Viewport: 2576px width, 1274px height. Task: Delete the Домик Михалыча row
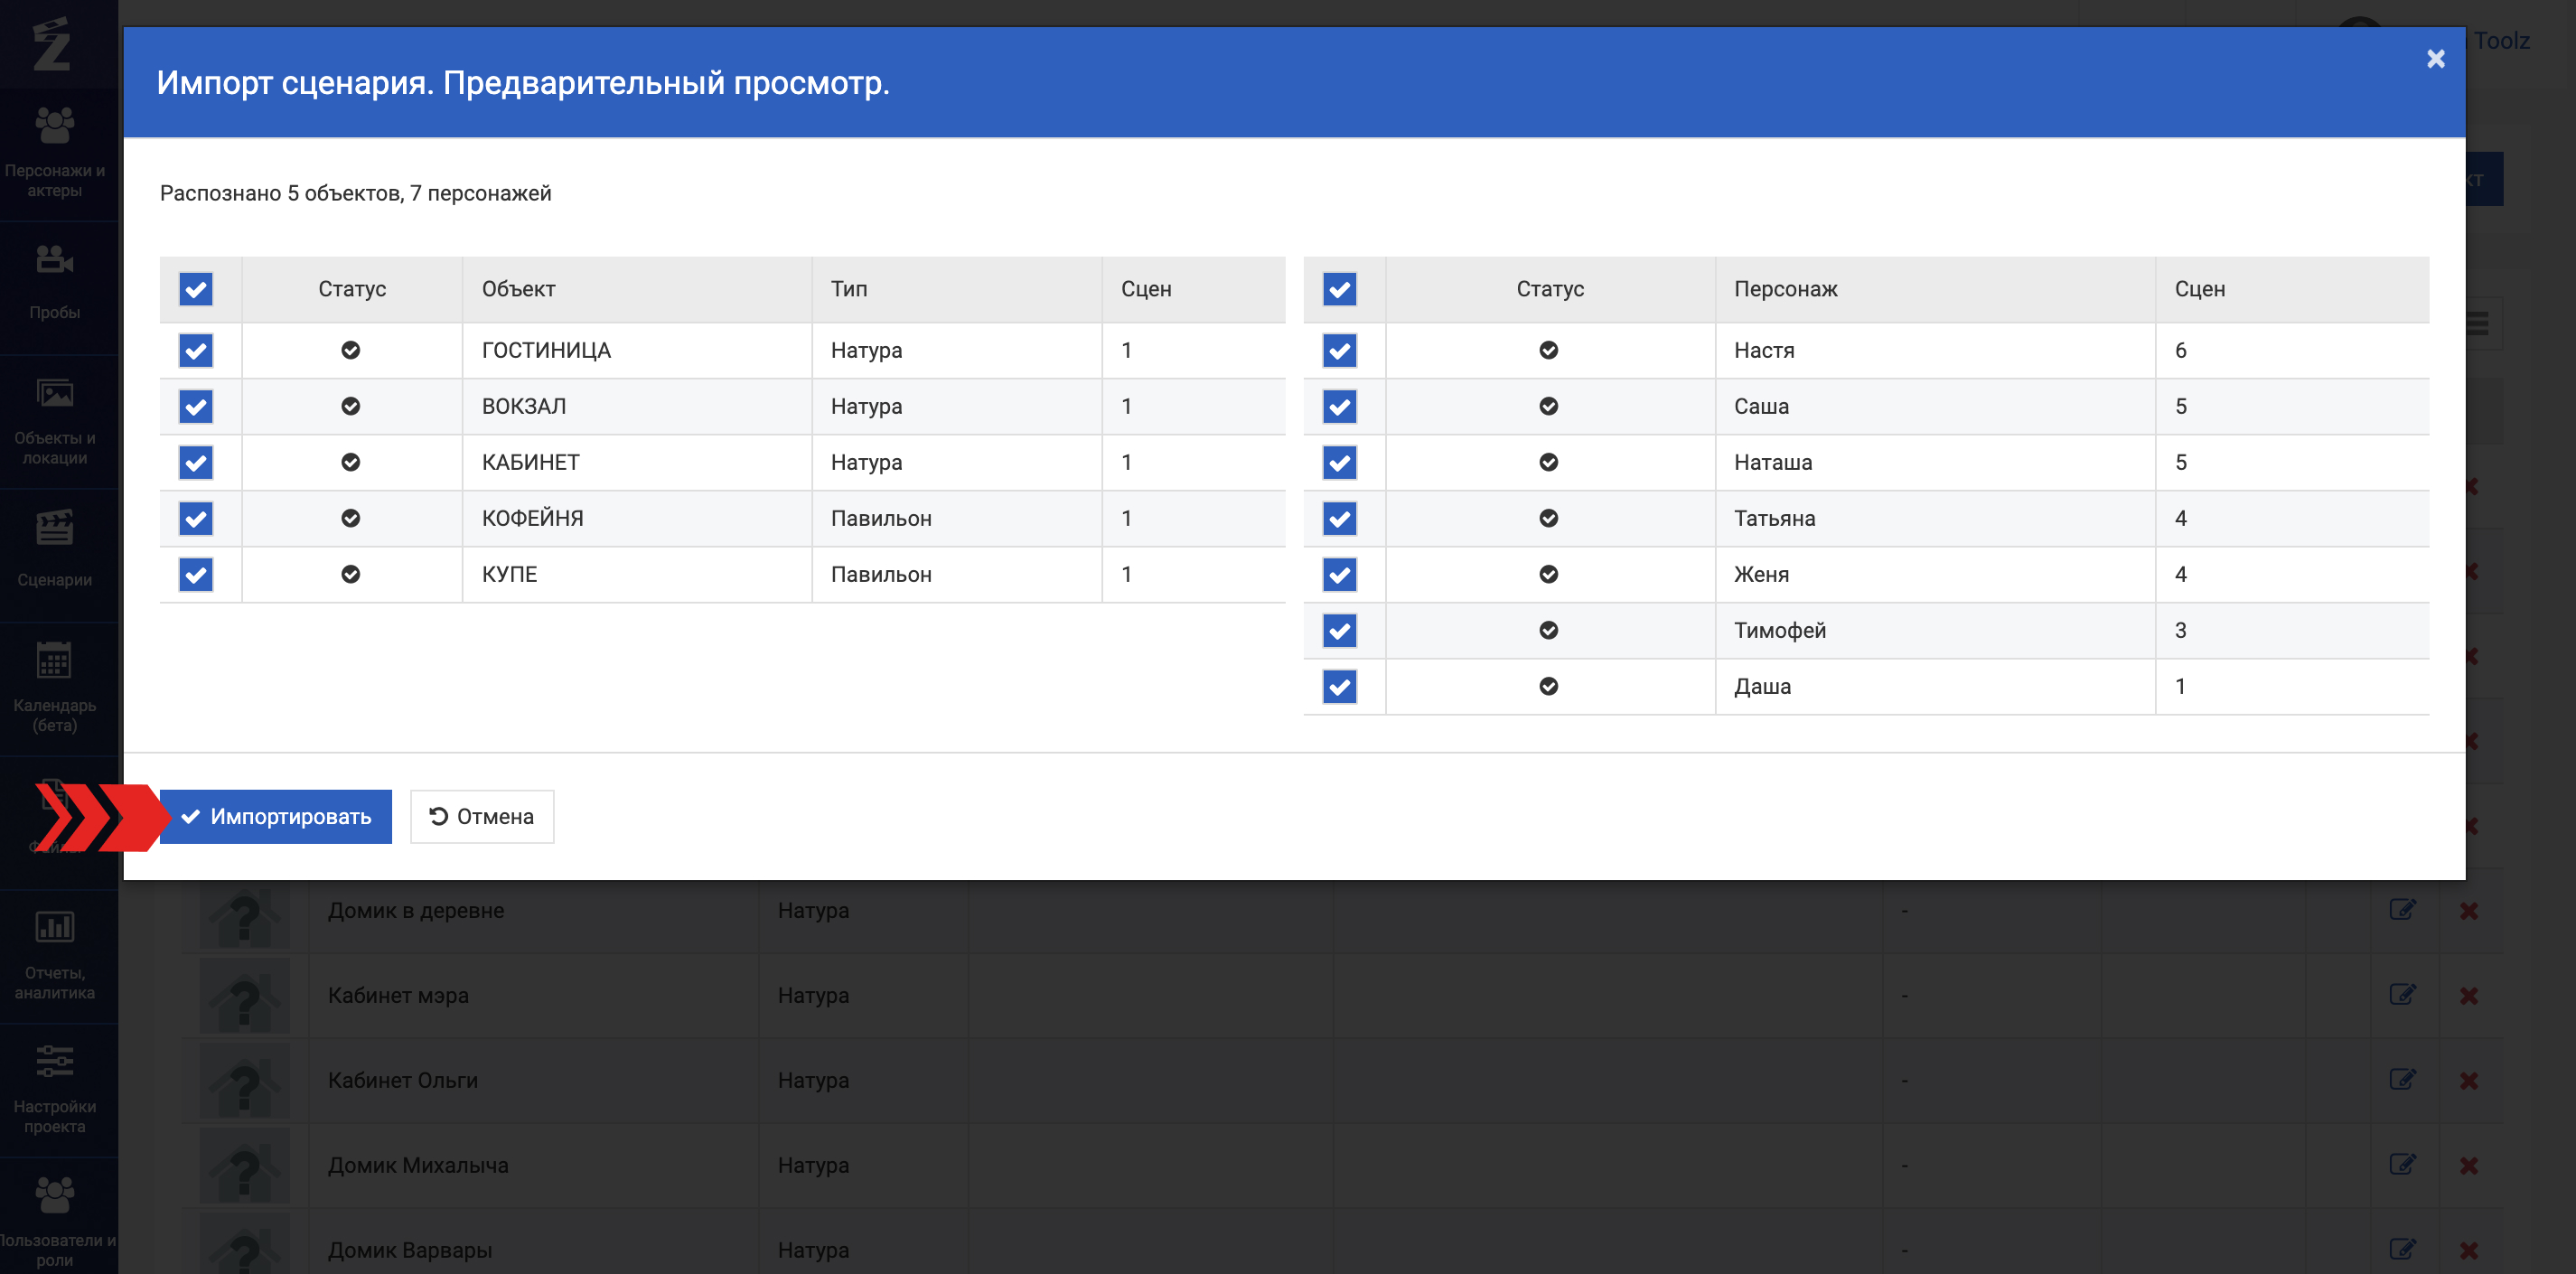click(2469, 1166)
